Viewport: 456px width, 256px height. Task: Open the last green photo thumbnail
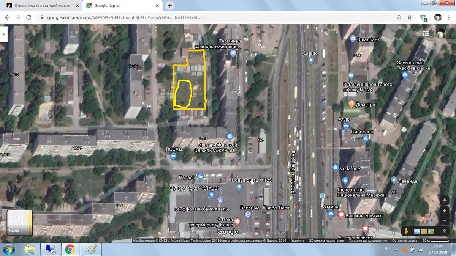click(x=431, y=231)
